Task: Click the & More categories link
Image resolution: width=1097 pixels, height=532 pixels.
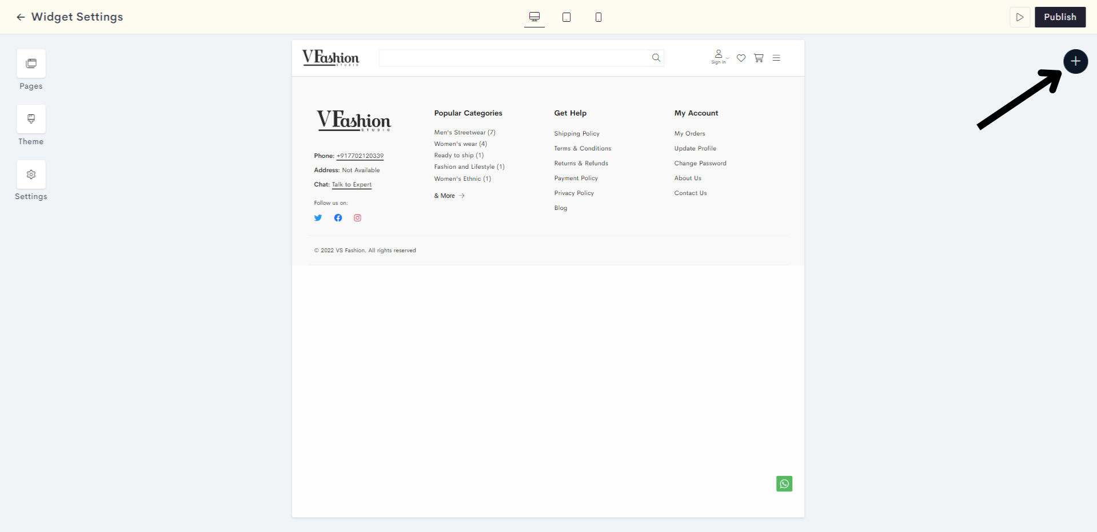Action: [x=449, y=196]
